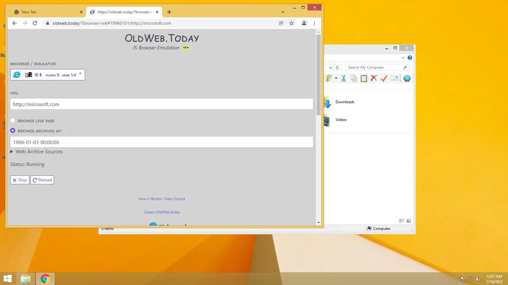The width and height of the screenshot is (508, 285).
Task: Click the Stop button
Action: [x=20, y=180]
